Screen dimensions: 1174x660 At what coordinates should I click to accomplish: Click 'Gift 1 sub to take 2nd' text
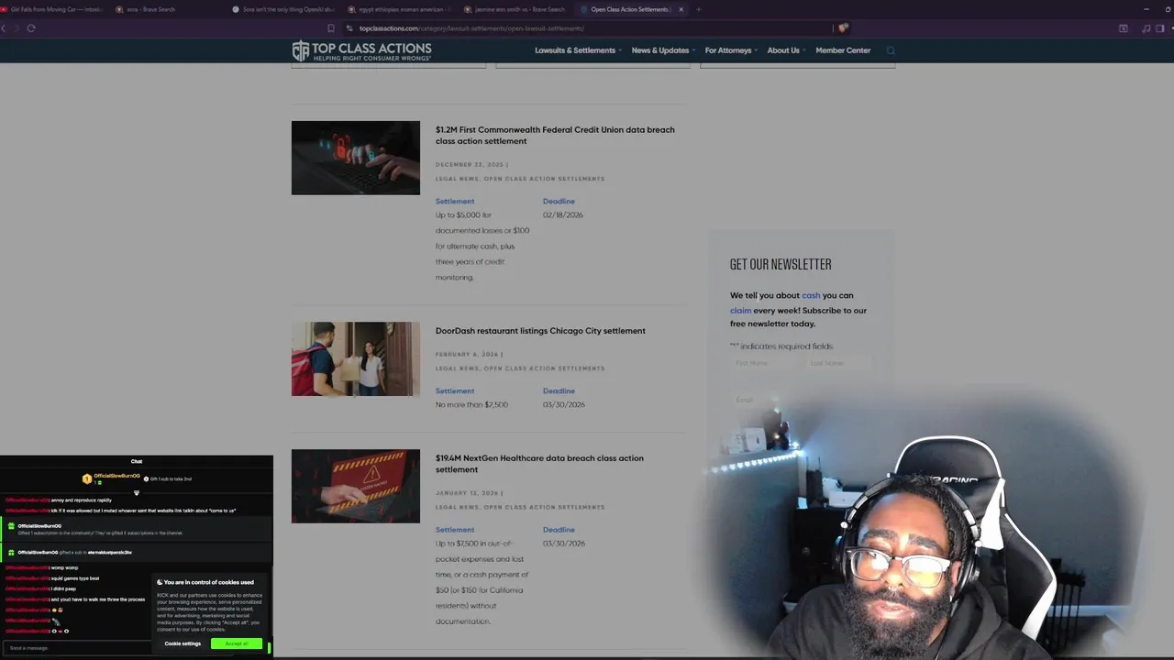[171, 479]
